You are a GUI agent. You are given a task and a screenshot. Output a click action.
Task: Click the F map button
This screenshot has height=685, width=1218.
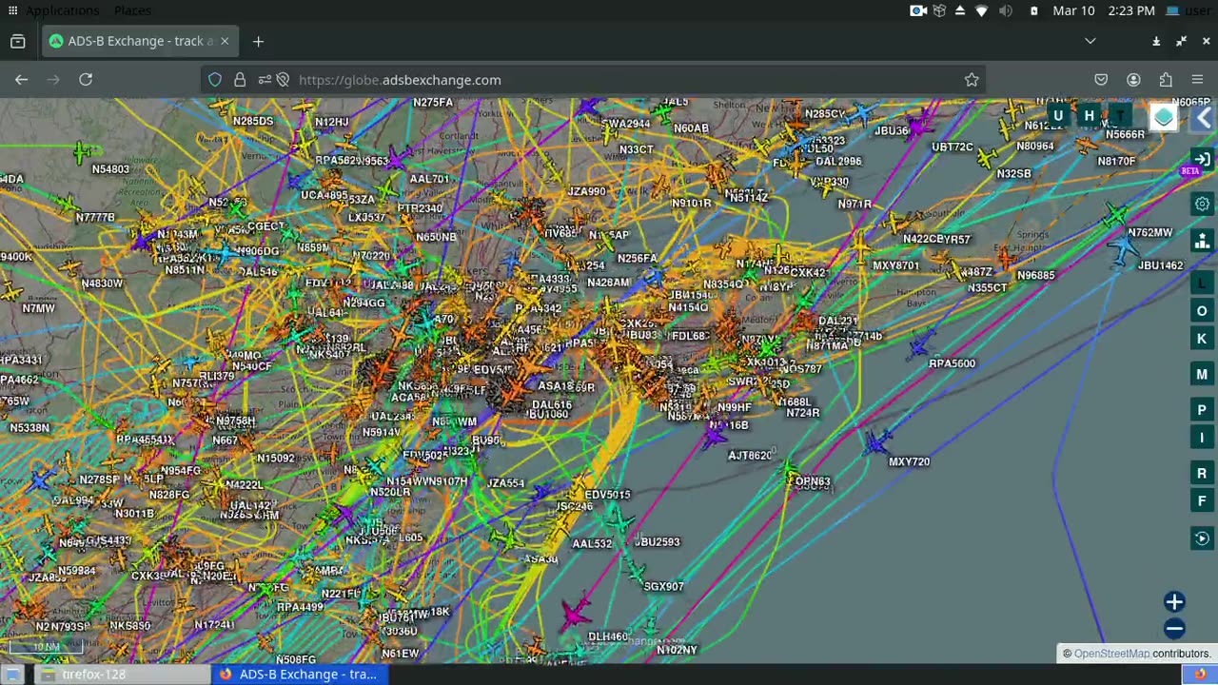click(x=1202, y=501)
